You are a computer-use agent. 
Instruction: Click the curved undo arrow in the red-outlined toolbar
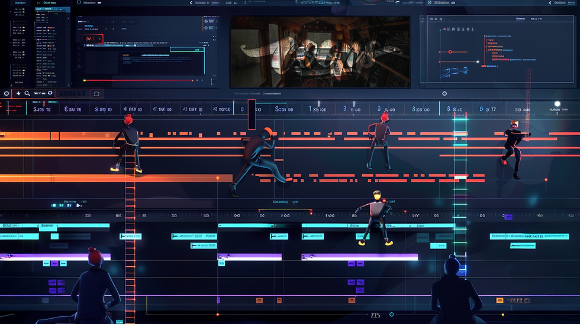(x=96, y=94)
